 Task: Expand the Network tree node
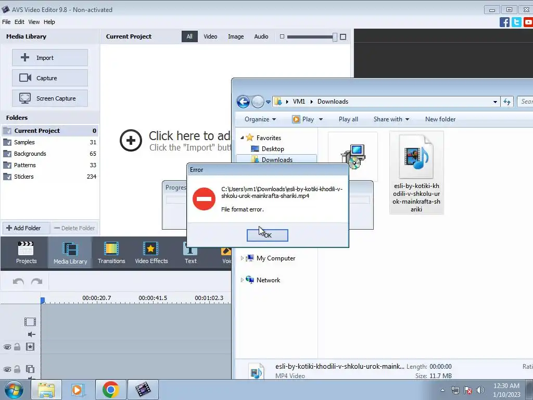tap(242, 280)
